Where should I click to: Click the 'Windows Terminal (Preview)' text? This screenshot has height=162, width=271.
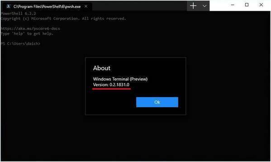[120, 79]
